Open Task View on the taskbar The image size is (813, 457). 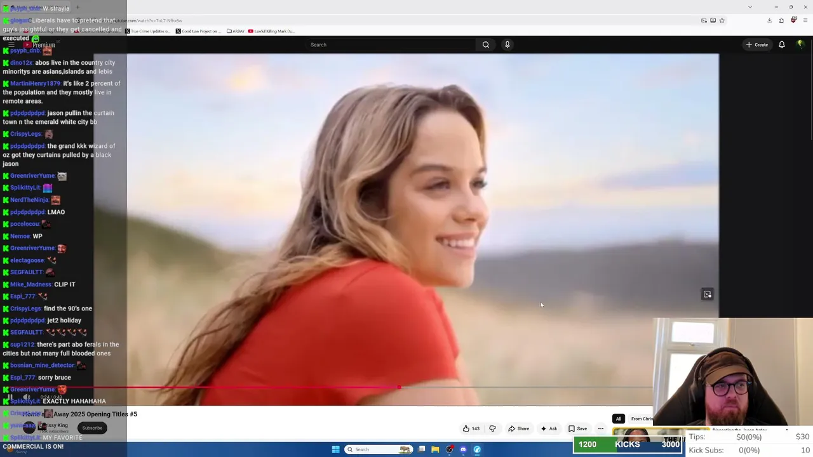tap(421, 449)
